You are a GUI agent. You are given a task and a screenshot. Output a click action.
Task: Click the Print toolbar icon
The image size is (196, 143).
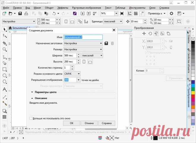click(x=26, y=13)
